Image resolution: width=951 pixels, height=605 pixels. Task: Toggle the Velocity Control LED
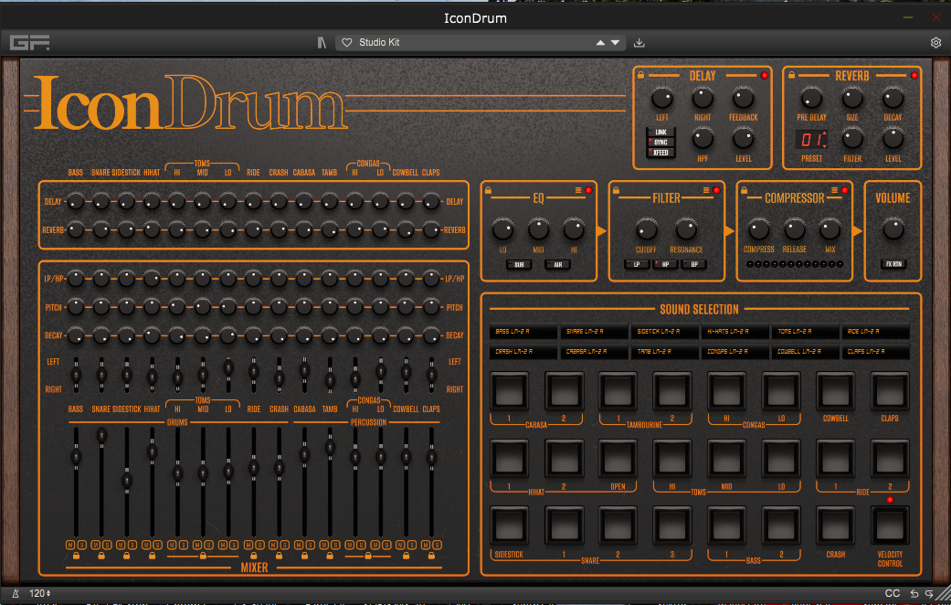(890, 500)
